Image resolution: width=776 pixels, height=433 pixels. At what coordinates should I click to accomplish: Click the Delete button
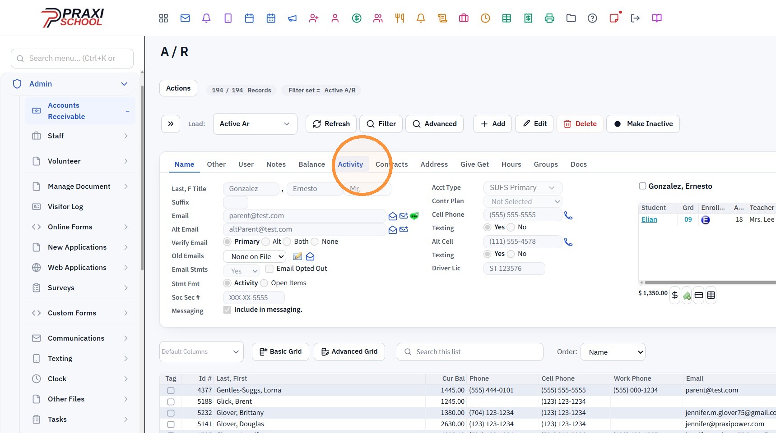pos(580,124)
